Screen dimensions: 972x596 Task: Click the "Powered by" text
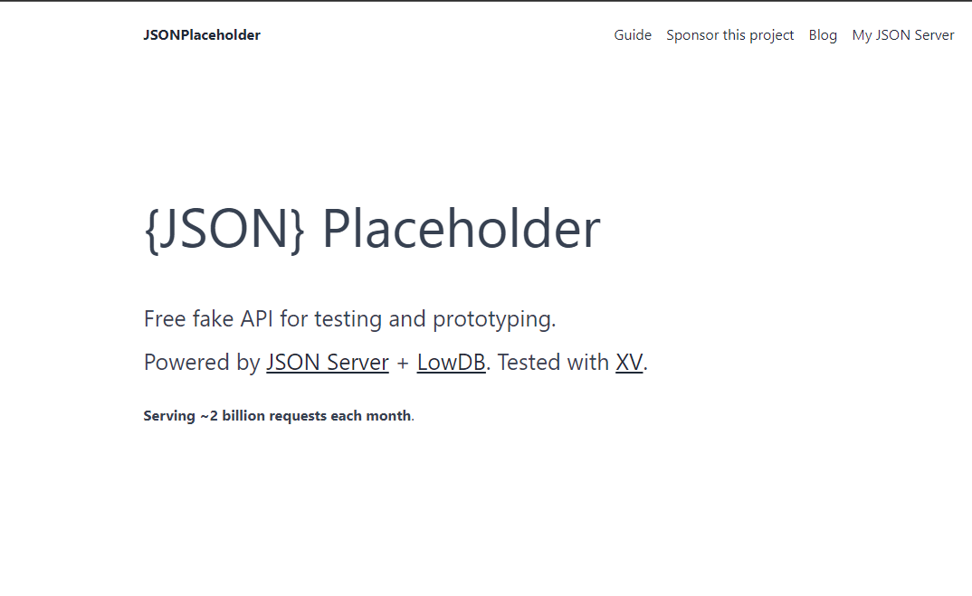202,363
